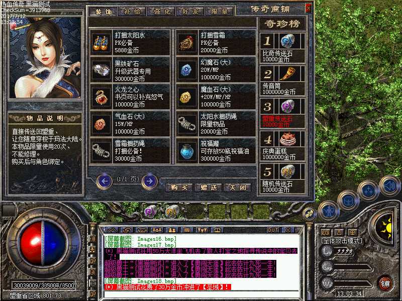Select the 打捆雪霜 shop item icon

187,43
